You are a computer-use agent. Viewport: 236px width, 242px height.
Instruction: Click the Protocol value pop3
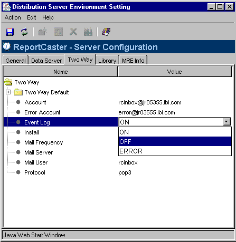point(125,172)
